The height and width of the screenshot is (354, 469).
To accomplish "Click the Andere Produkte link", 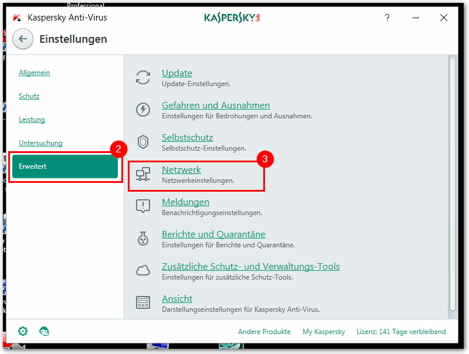I will pos(264,332).
